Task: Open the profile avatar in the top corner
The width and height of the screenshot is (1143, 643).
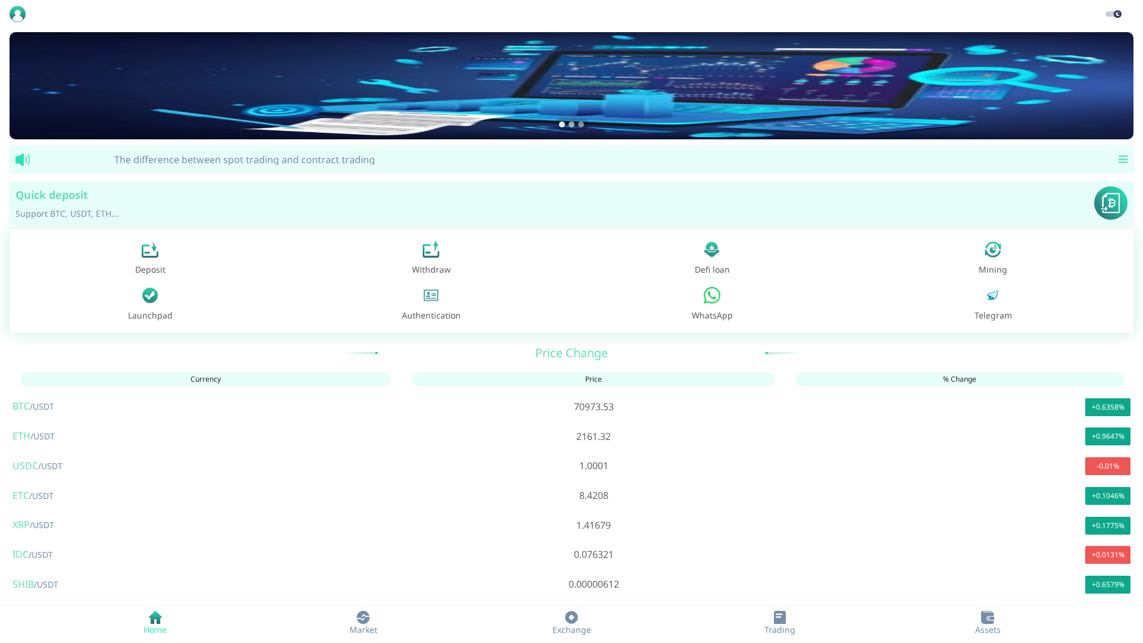Action: [17, 14]
